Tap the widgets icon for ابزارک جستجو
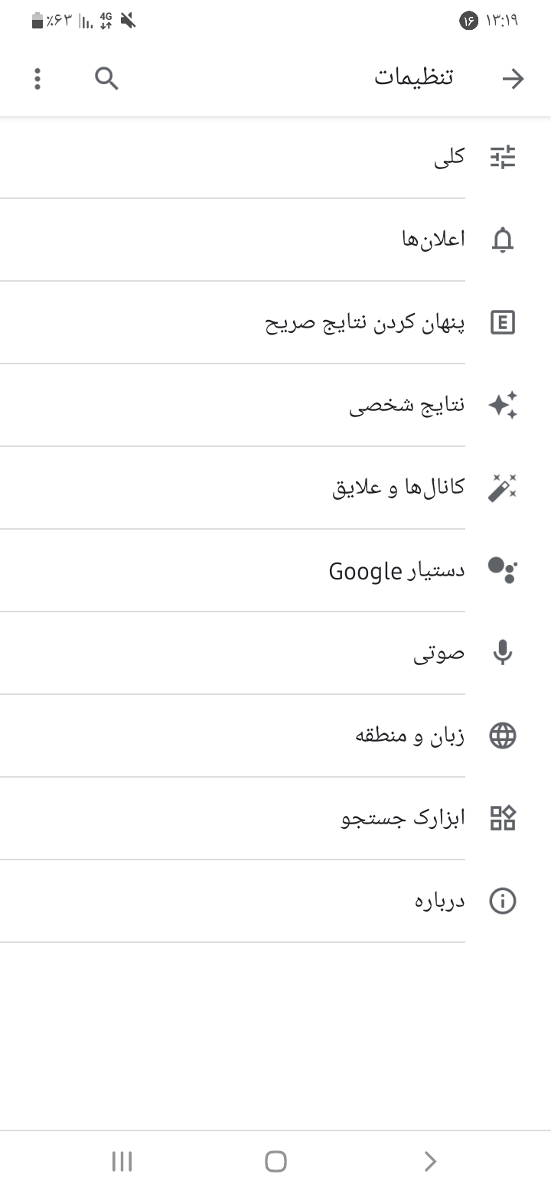The width and height of the screenshot is (551, 1194). point(503,818)
